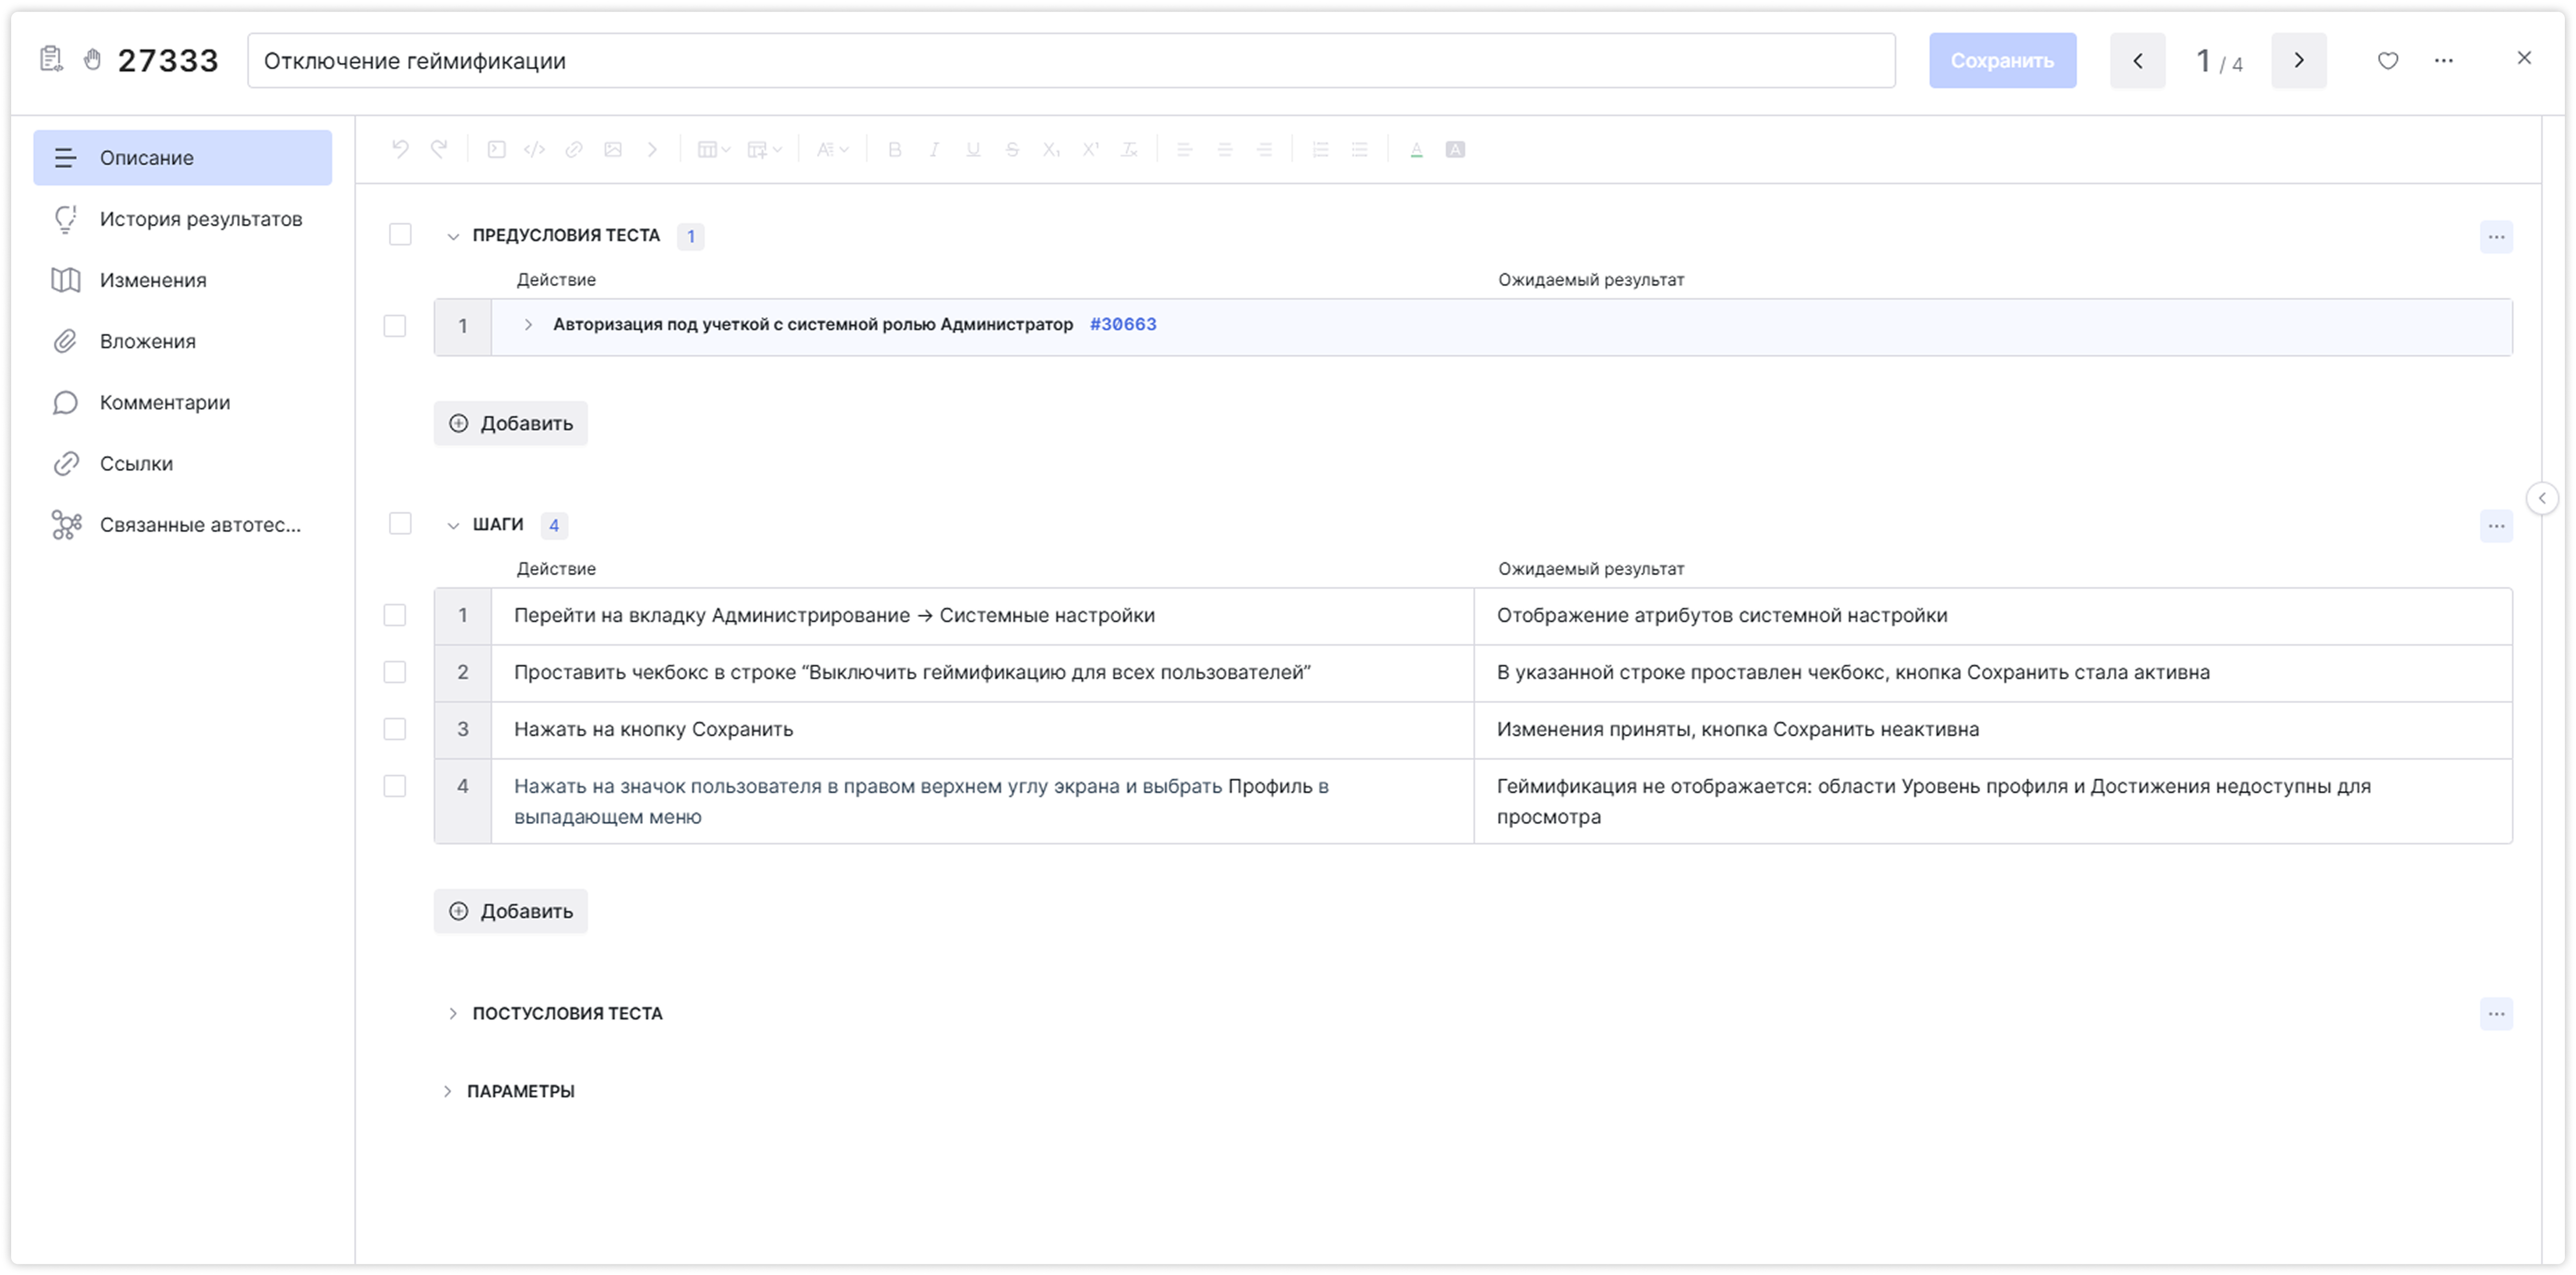Screen dimensions: 2576x1275
Task: Click the subscript icon
Action: pos(1051,149)
